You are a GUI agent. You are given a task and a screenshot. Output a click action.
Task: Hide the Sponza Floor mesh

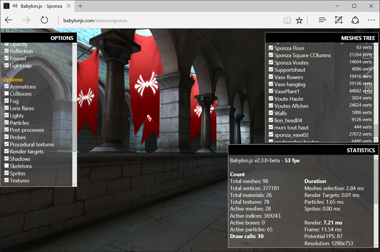click(x=271, y=48)
